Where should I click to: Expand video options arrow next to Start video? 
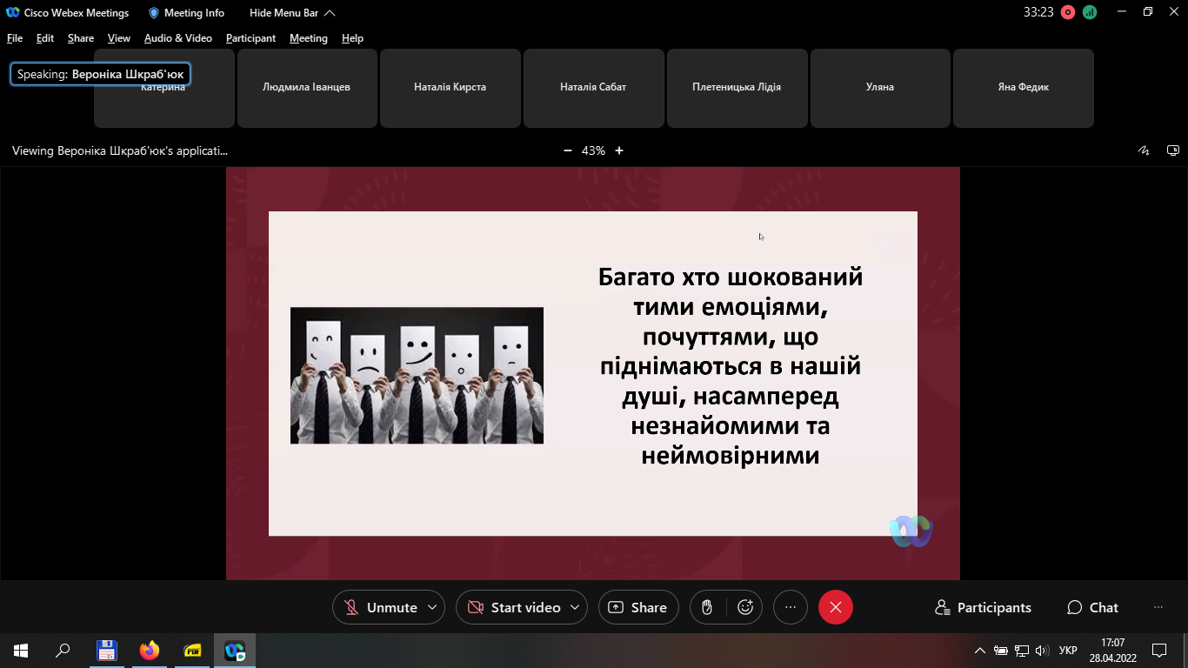575,607
